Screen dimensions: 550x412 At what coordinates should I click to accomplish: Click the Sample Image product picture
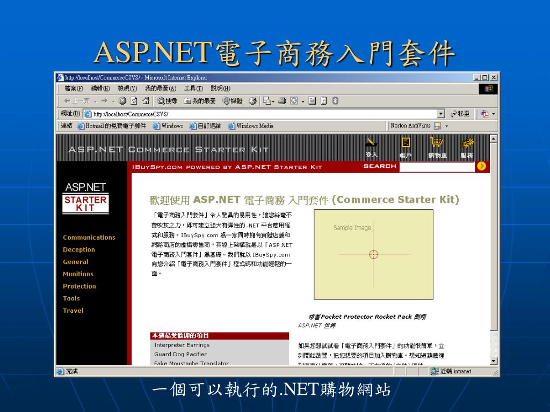(374, 254)
